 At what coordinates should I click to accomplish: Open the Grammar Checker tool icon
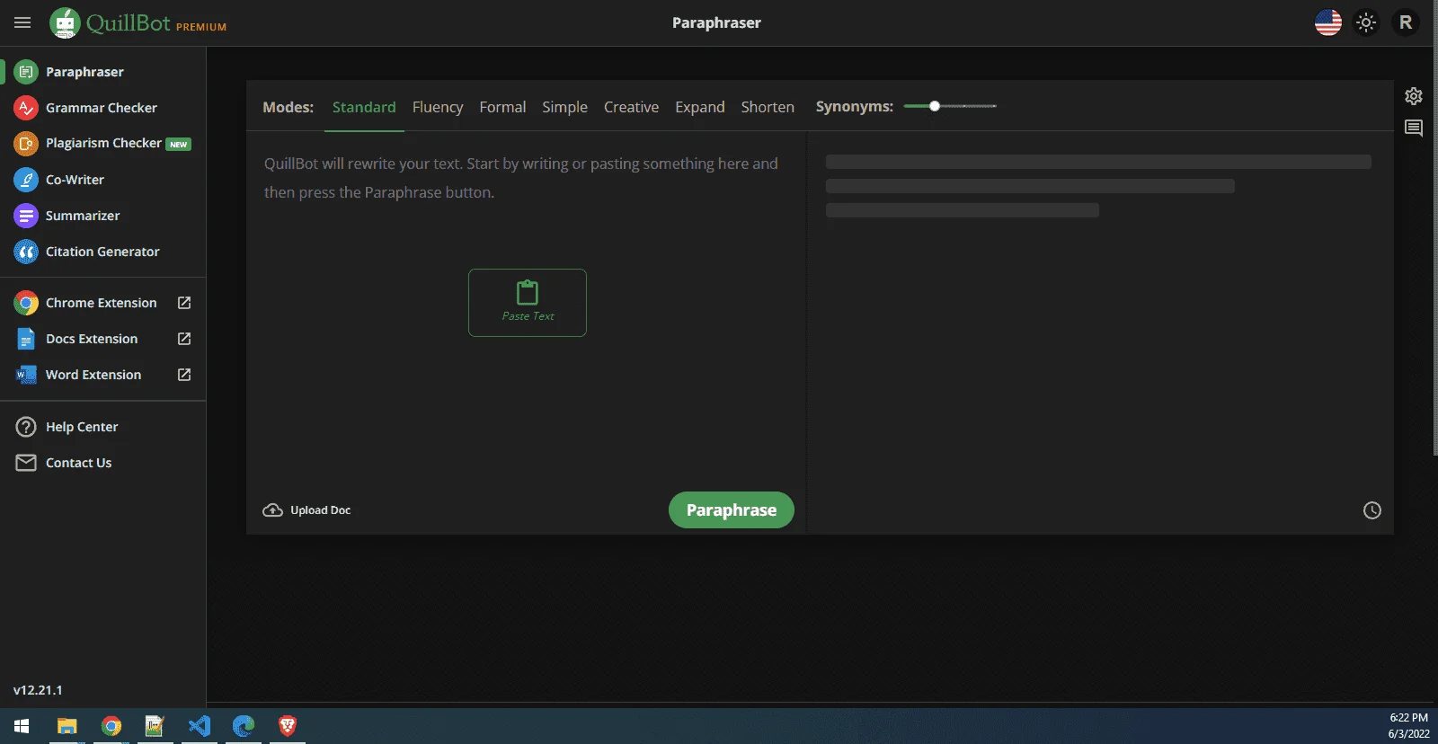tap(26, 108)
